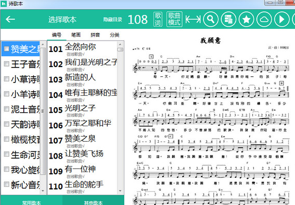The height and width of the screenshot is (205, 295).
Task: Select song 103 新造的人
Action: coord(82,80)
